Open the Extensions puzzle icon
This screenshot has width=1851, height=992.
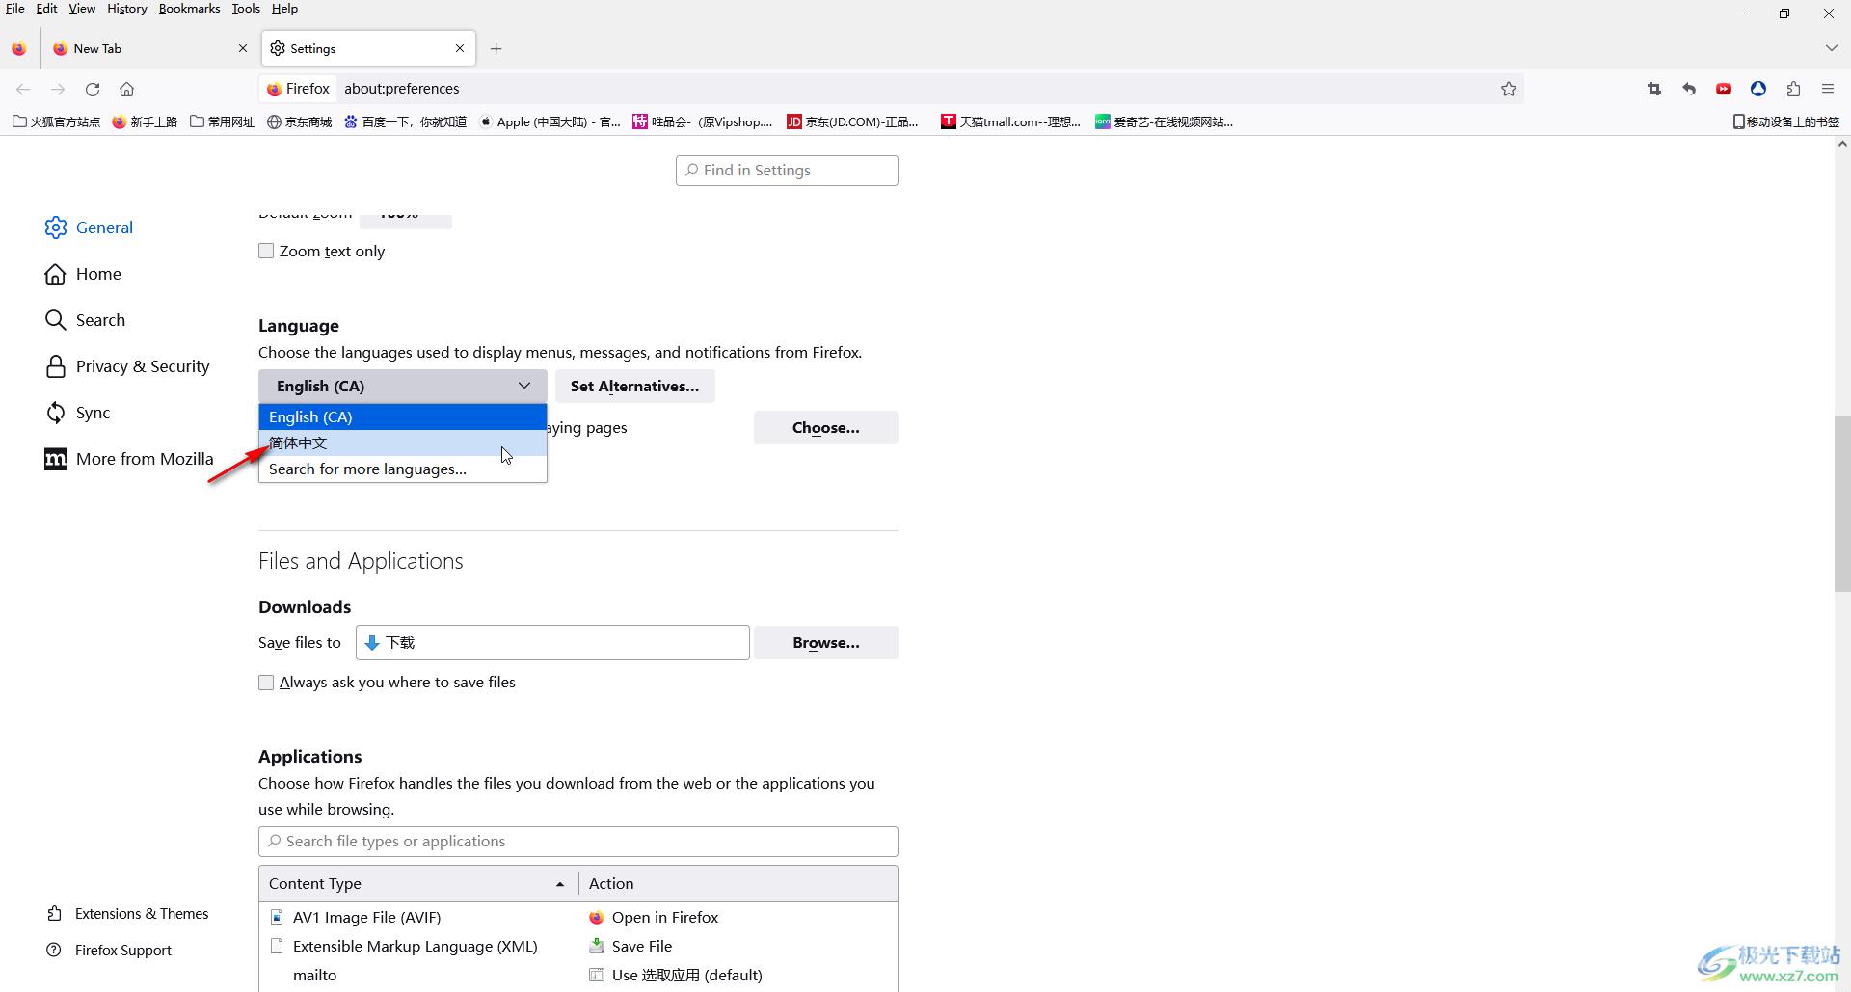(x=1793, y=89)
